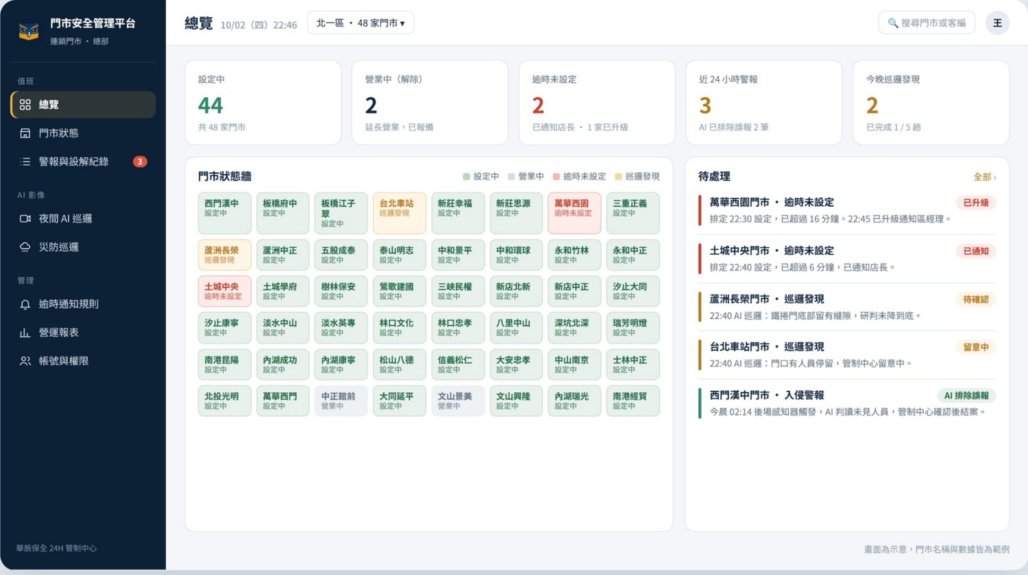Open 蘆洲長榮門市 巡邏發現 pending item
The image size is (1028, 575).
point(847,307)
